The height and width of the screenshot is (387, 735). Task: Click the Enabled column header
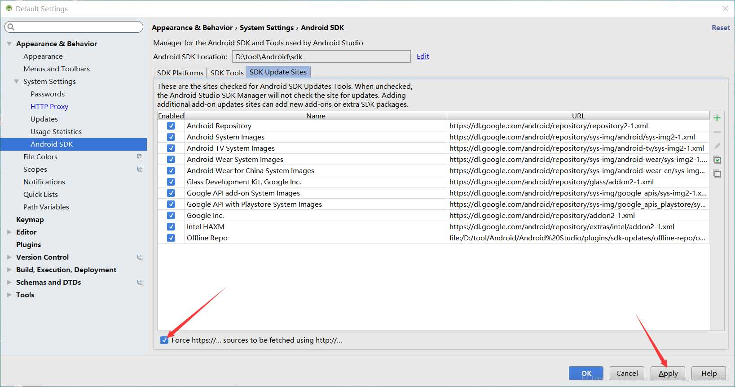tap(171, 116)
